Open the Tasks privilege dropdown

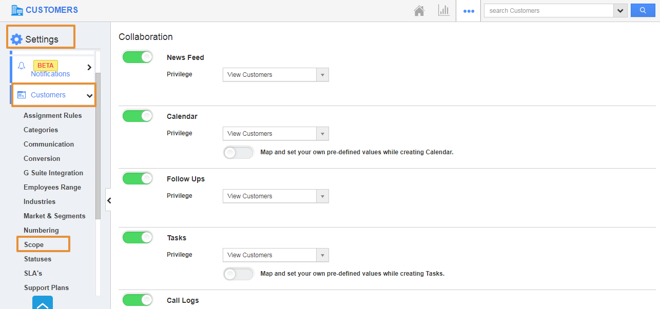point(276,255)
